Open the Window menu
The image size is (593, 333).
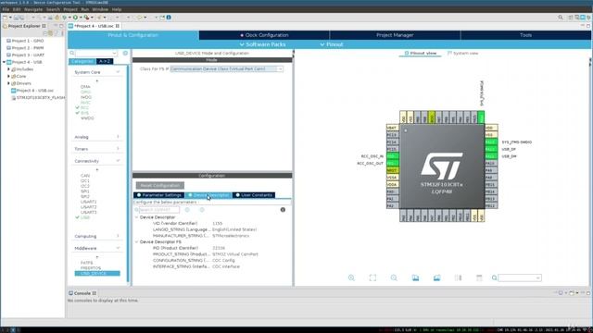pos(100,9)
